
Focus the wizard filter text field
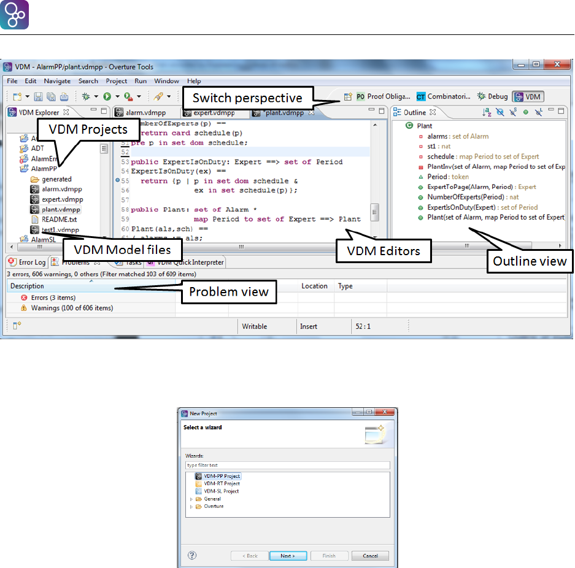(287, 466)
